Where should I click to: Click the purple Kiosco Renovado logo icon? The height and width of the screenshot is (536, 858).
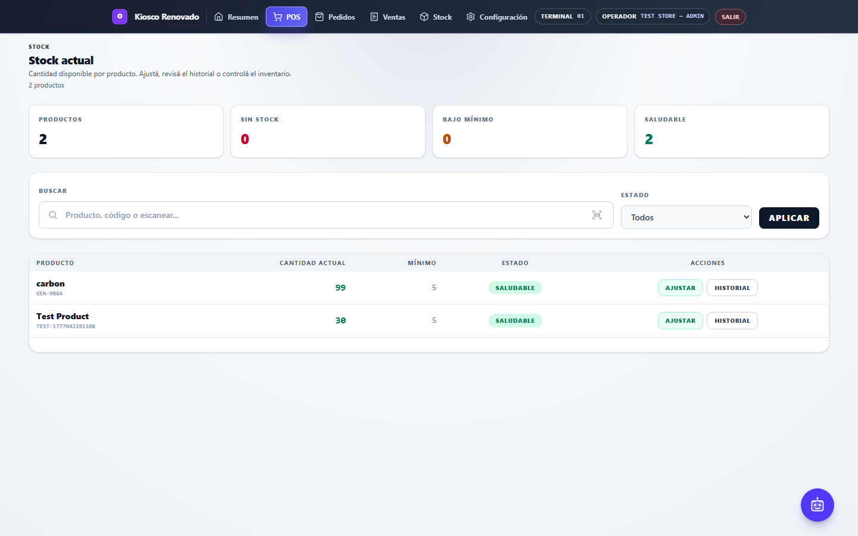pyautogui.click(x=120, y=17)
